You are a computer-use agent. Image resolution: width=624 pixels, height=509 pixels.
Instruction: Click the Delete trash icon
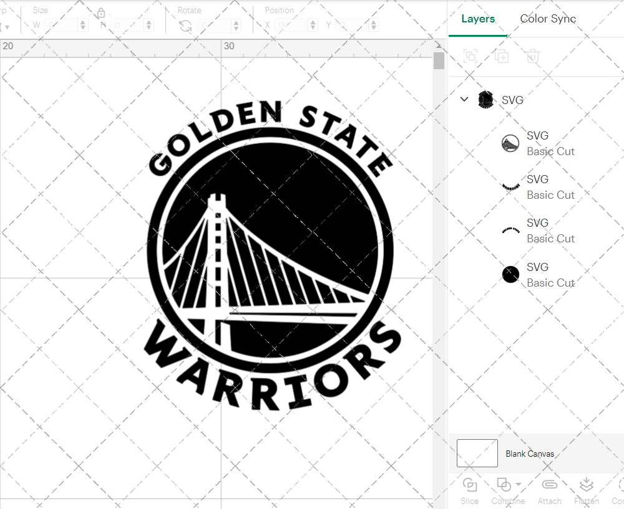coord(533,57)
